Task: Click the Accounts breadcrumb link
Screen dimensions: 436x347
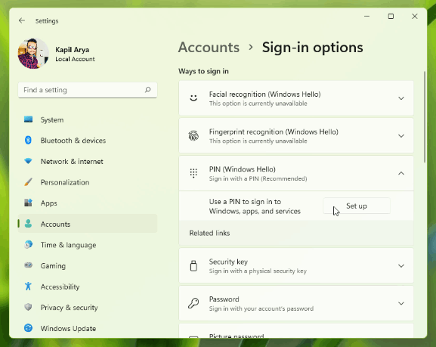Action: 209,48
